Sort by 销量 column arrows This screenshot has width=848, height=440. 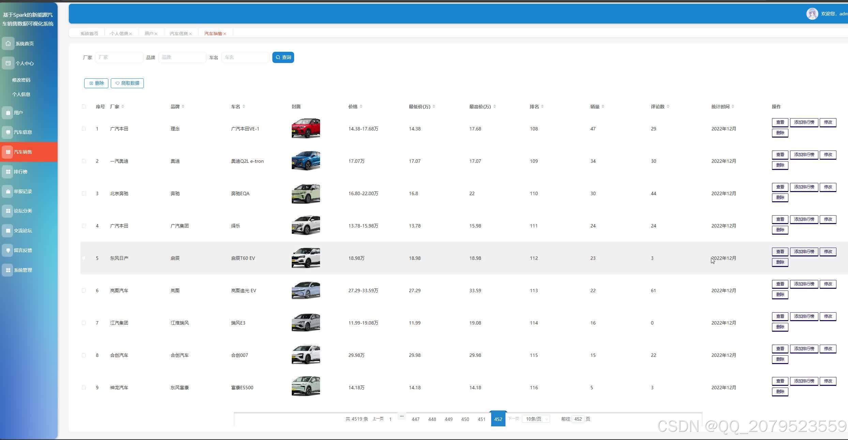click(x=603, y=107)
